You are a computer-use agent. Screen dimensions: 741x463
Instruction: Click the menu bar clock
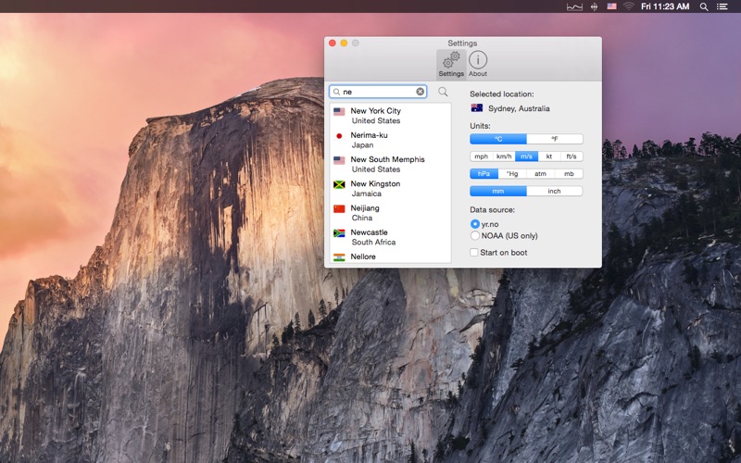point(664,6)
